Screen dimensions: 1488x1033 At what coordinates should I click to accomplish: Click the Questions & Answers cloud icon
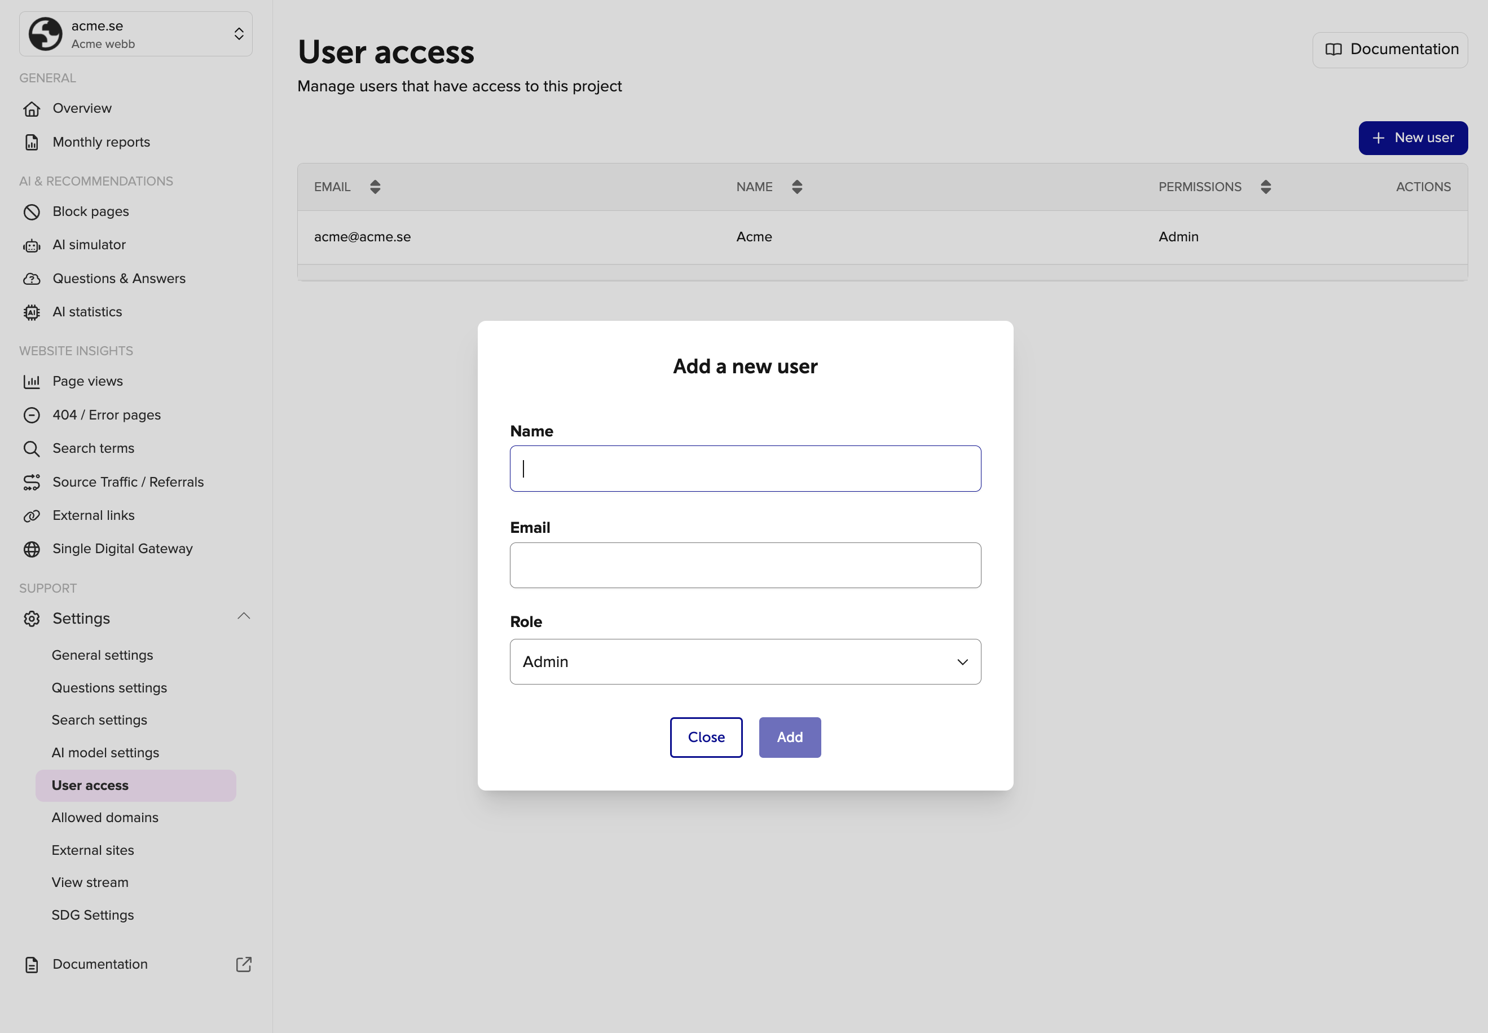pos(32,279)
